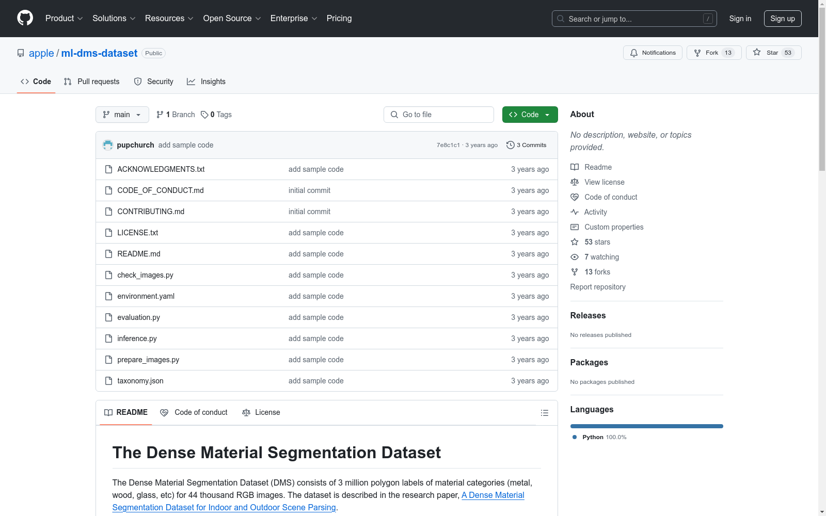This screenshot has height=516, width=826.
Task: Click the Sign in link
Action: coord(740,19)
